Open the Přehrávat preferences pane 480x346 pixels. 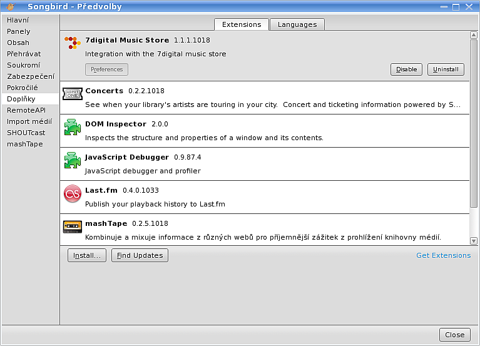coord(30,54)
